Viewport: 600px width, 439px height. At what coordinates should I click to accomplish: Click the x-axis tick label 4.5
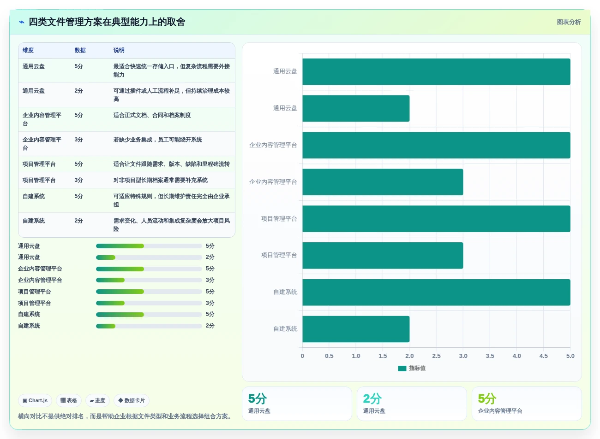coord(544,356)
